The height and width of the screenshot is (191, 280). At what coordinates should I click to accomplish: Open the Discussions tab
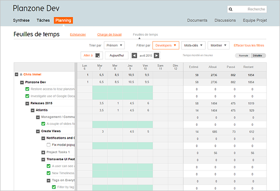(225, 20)
